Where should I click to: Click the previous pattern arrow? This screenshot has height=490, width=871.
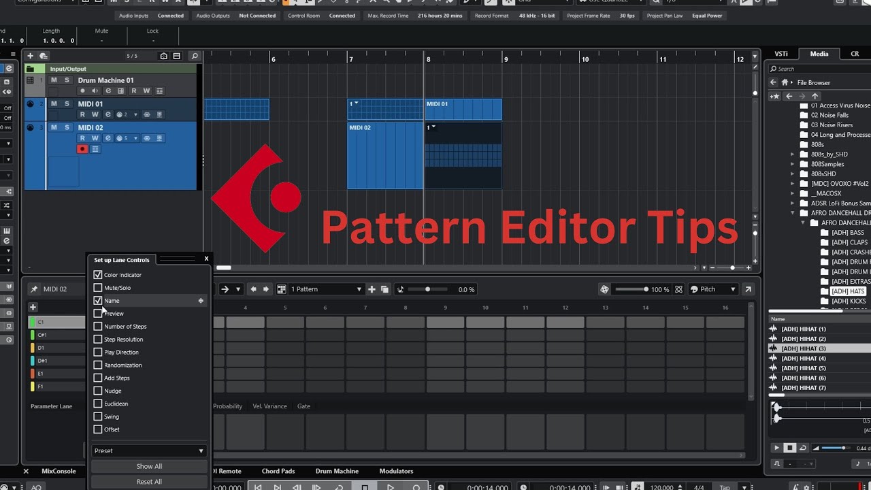coord(254,289)
